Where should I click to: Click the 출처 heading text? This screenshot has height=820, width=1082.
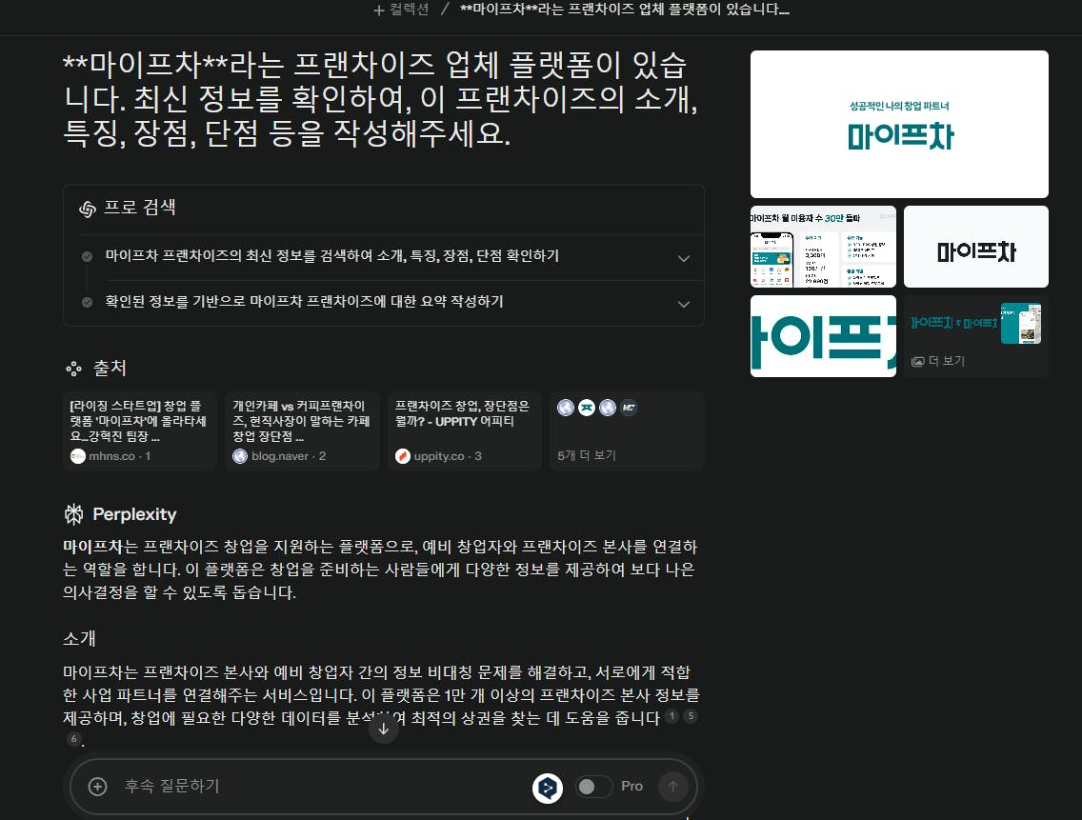[110, 368]
